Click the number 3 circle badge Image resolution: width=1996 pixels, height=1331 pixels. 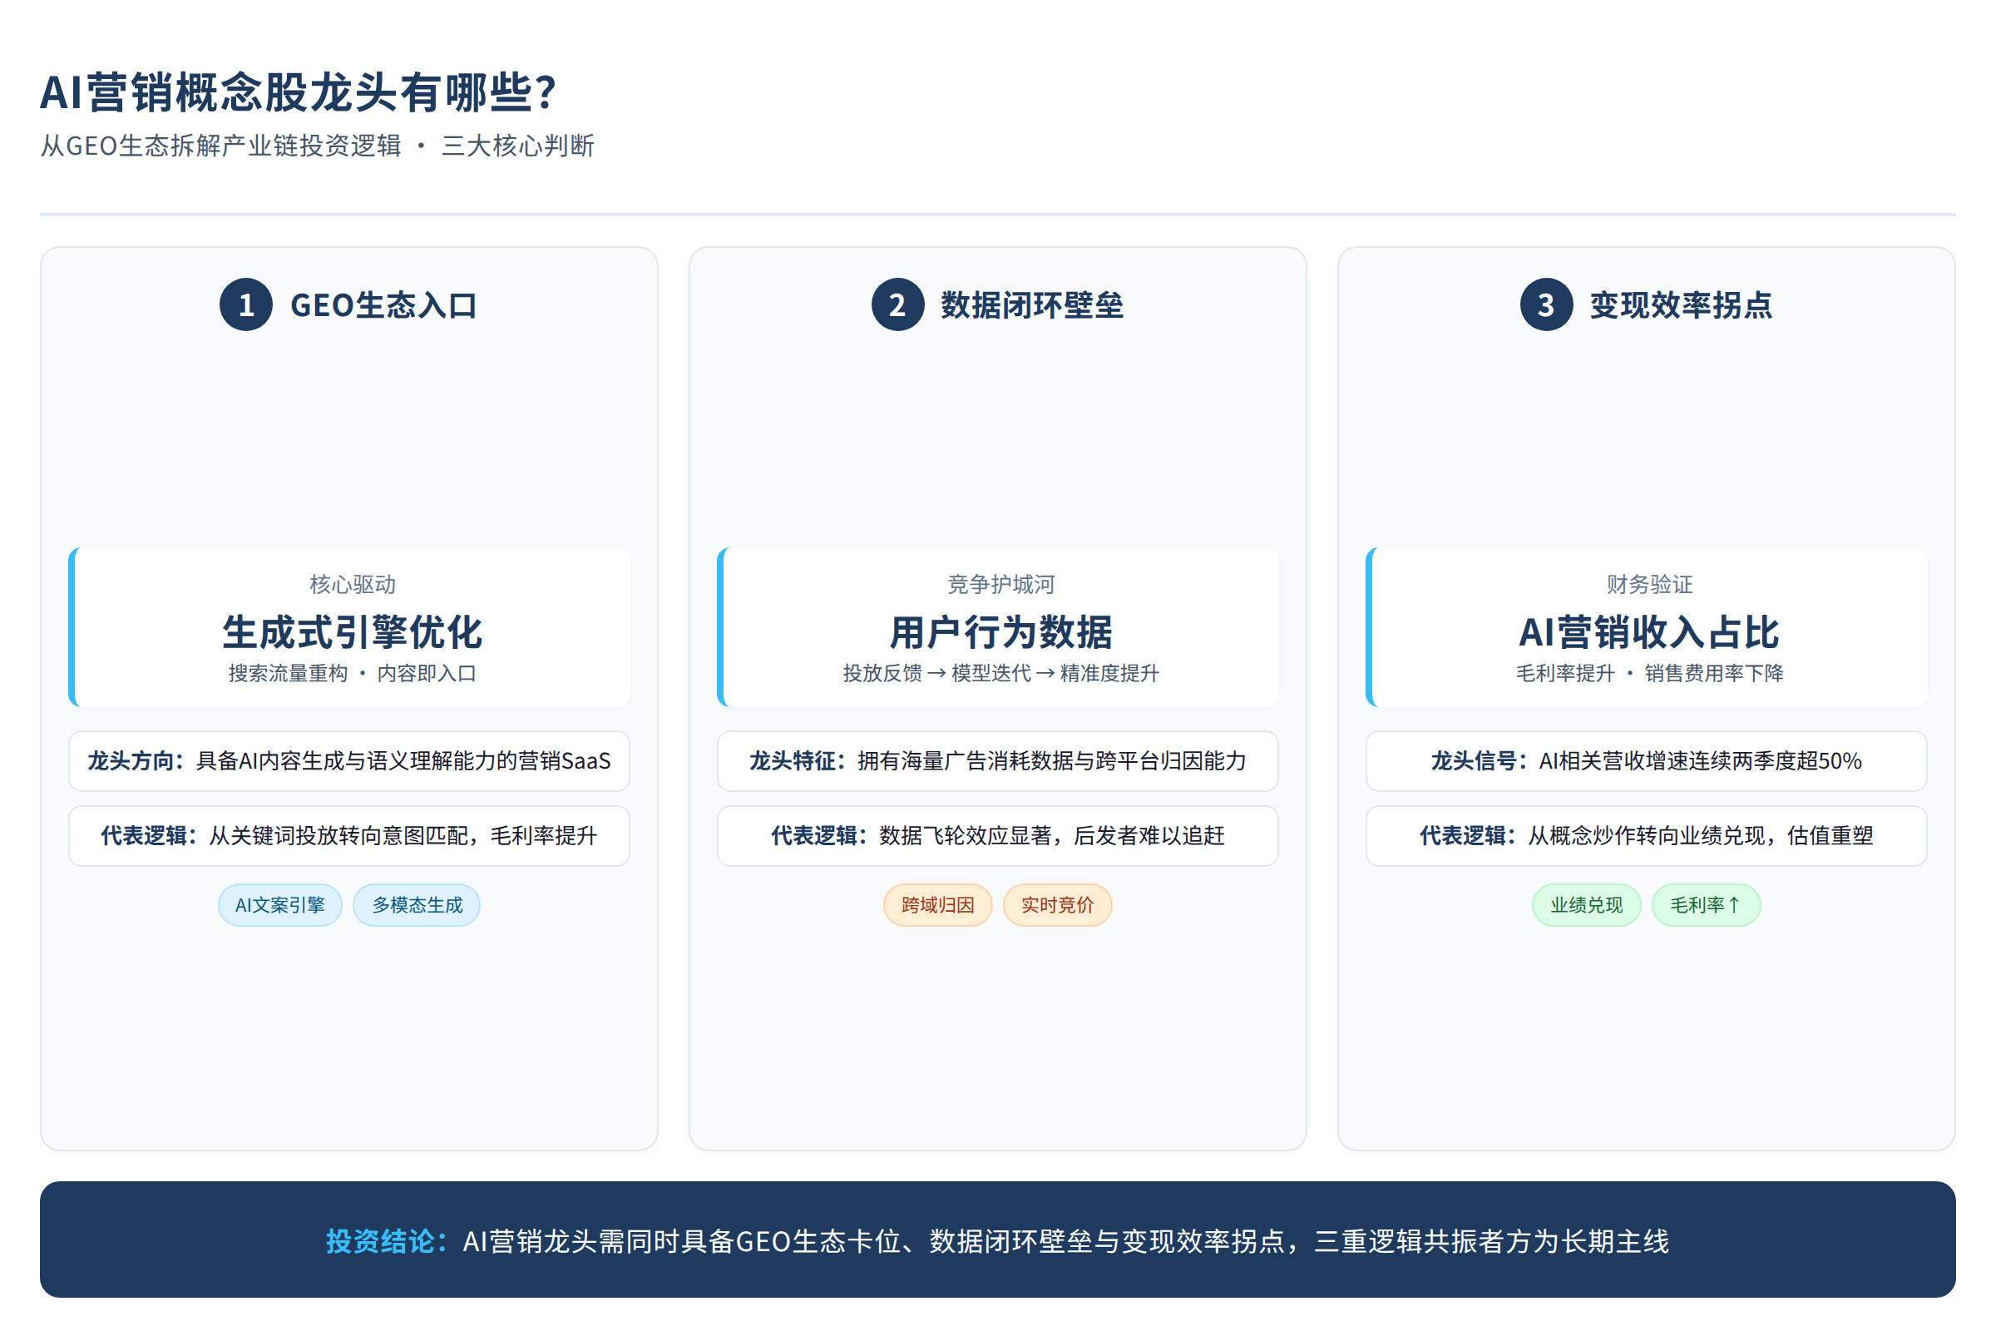click(x=1546, y=304)
